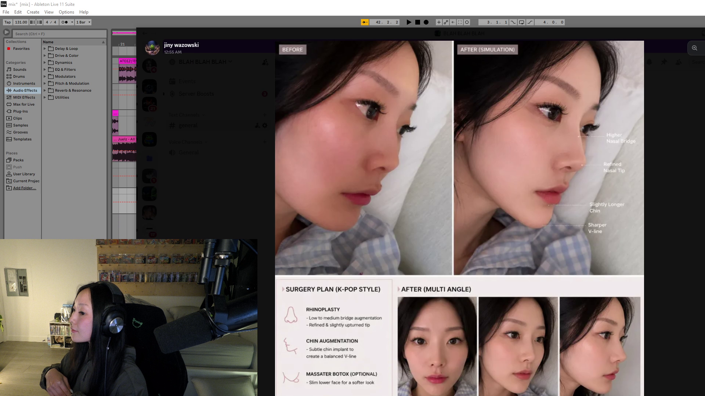705x396 pixels.
Task: Click the Re-Enable Automation arrow icon
Action: [x=453, y=22]
